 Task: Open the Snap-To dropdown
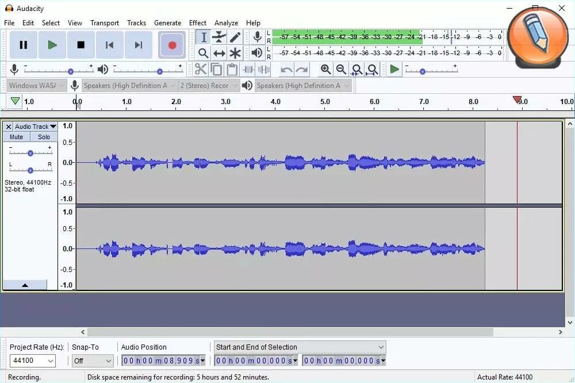(x=92, y=361)
